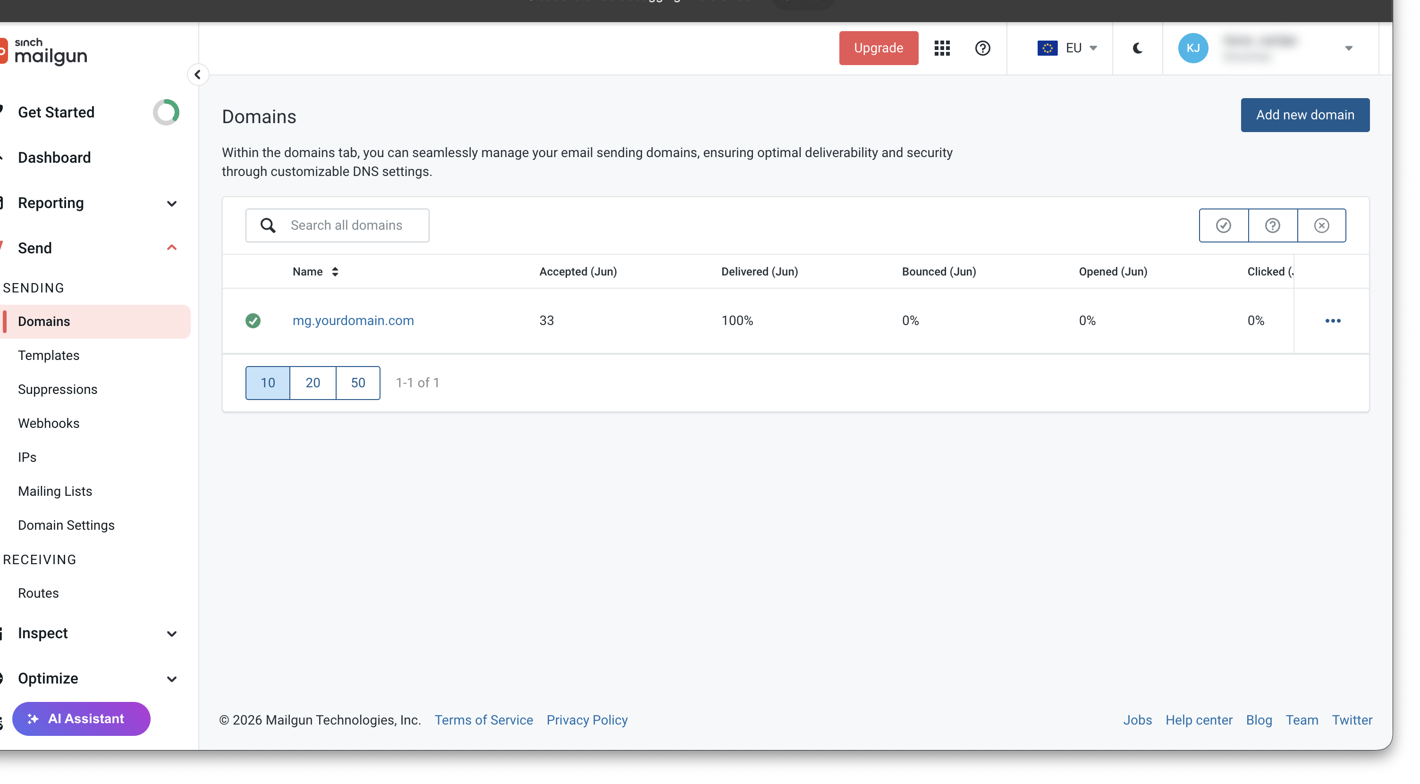Filter by unverified domains question icon
1420x784 pixels.
click(x=1272, y=225)
